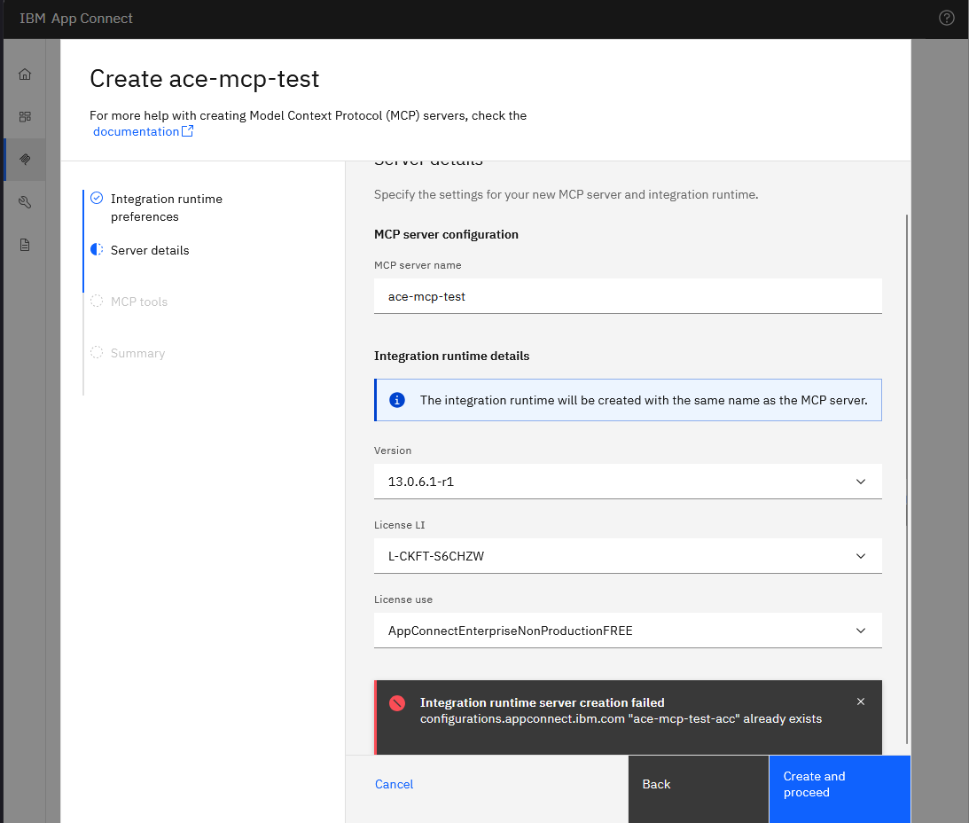Image resolution: width=969 pixels, height=823 pixels.
Task: Click the 'already exists' error detail text
Action: [x=782, y=718]
